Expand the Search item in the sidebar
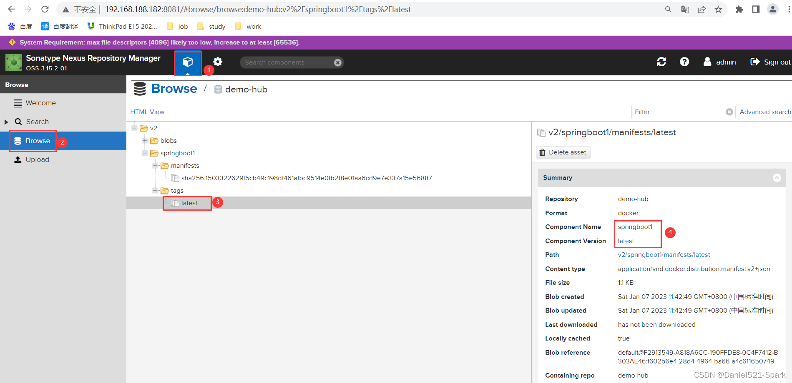The width and height of the screenshot is (792, 383). coord(6,122)
